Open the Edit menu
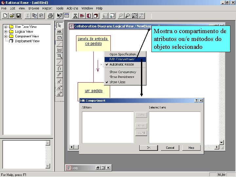 (12, 8)
